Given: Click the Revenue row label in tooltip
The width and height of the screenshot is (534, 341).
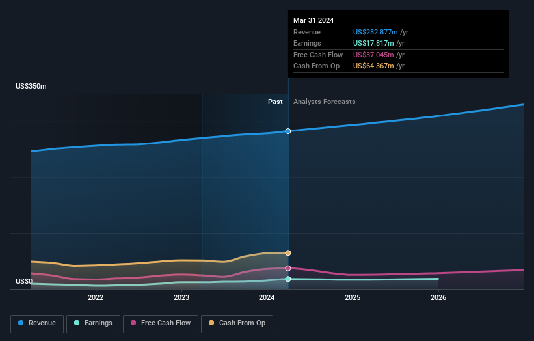Looking at the screenshot, I should pos(307,32).
